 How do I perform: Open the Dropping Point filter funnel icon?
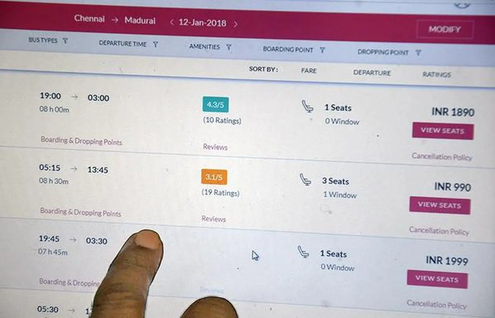(x=418, y=53)
